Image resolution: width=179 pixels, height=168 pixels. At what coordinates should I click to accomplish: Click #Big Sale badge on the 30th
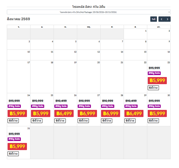[154, 106]
